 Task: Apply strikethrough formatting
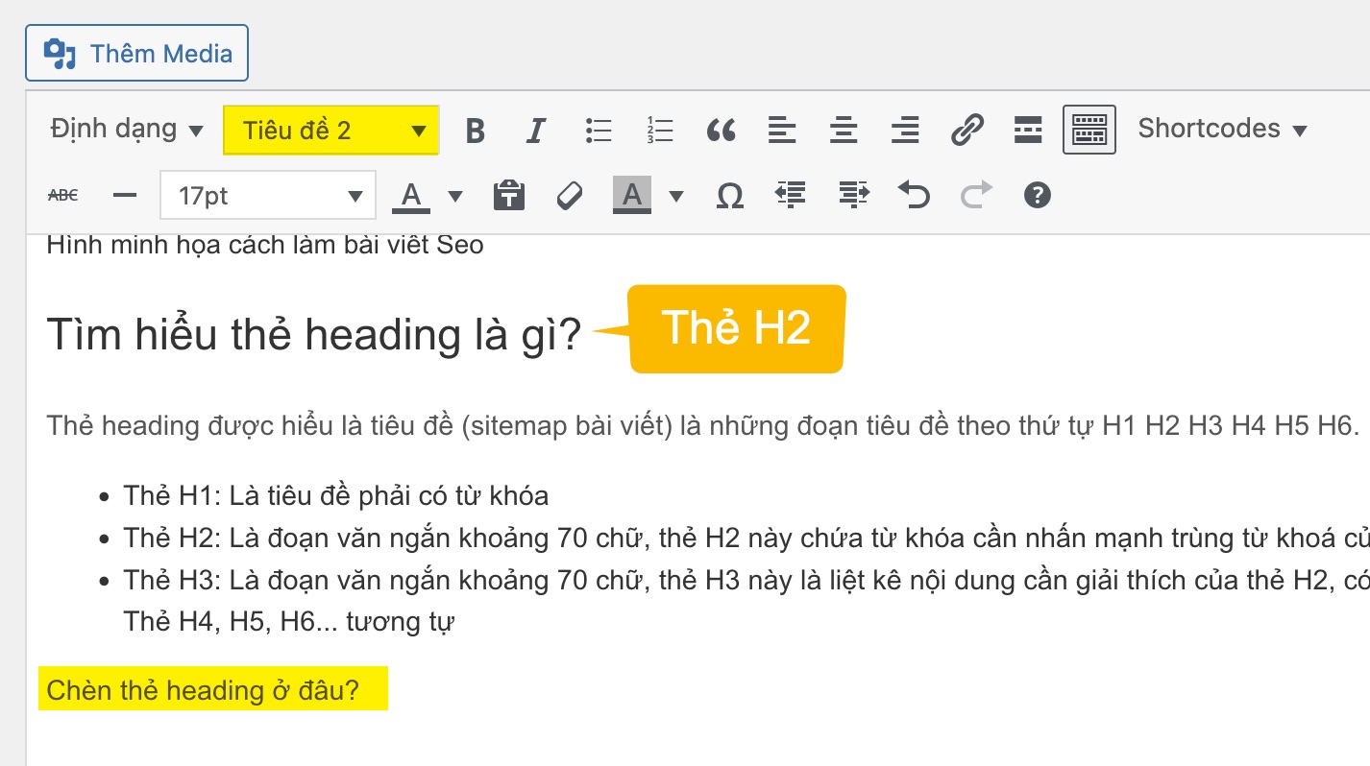62,196
